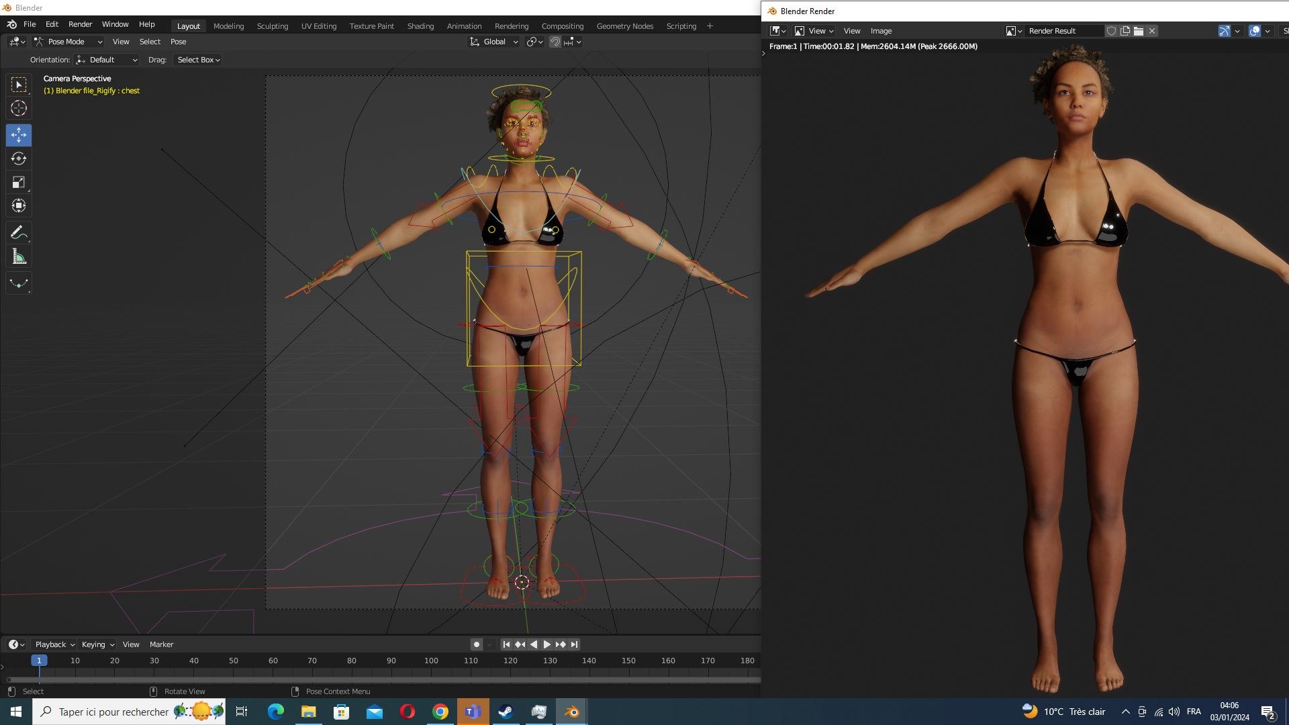Click the timeline horizontal scrollbar

(x=383, y=679)
